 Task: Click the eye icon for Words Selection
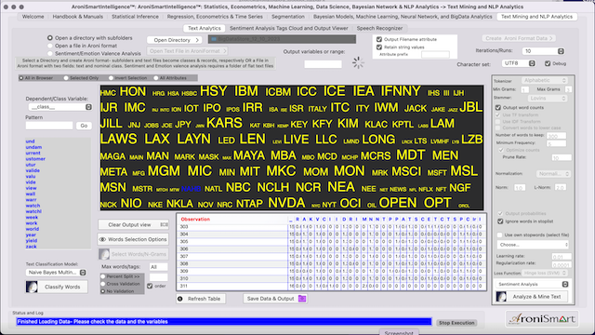(102, 239)
